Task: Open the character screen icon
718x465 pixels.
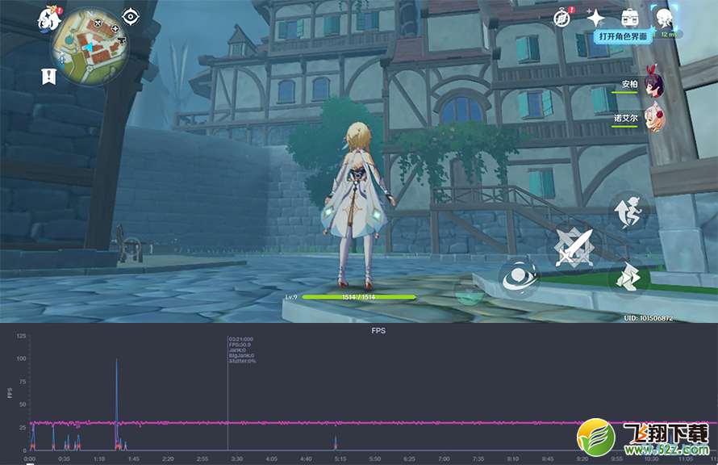Action: (x=664, y=19)
